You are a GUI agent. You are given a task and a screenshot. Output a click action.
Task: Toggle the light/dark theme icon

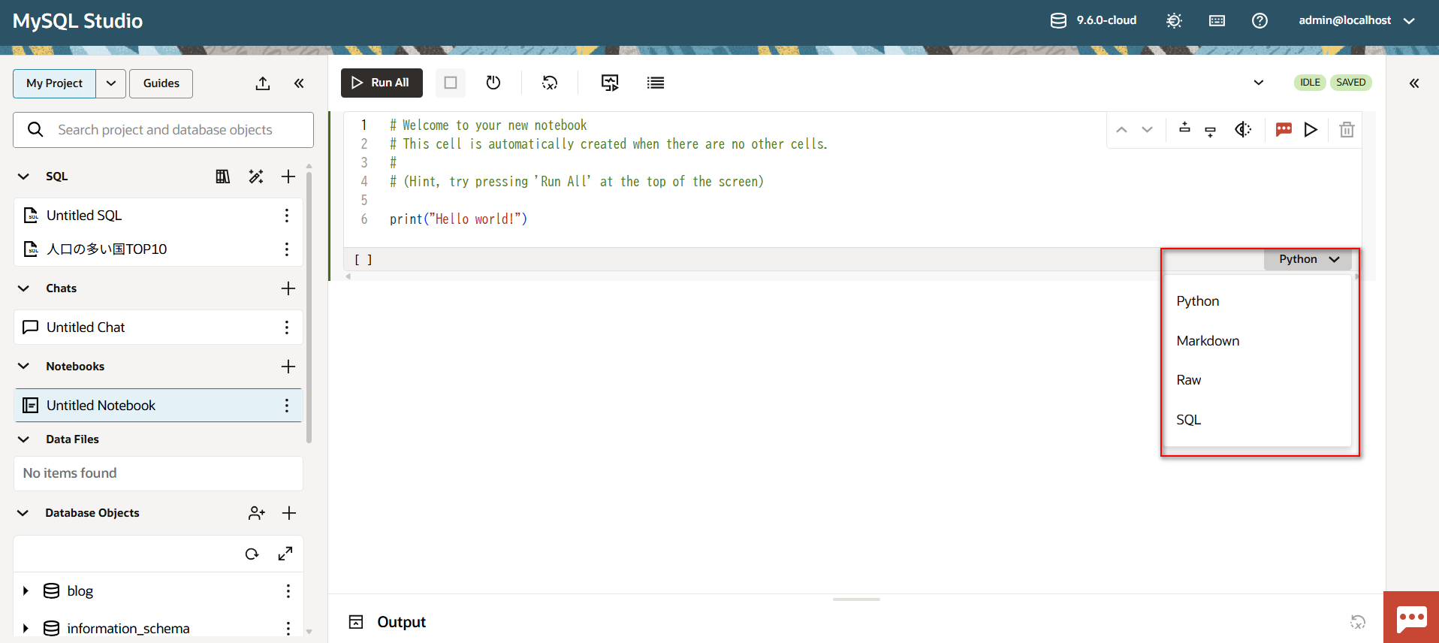click(1174, 21)
